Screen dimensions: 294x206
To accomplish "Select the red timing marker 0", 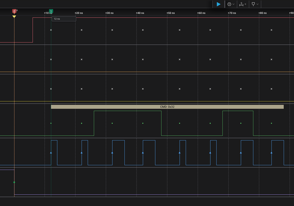I will 14,12.
